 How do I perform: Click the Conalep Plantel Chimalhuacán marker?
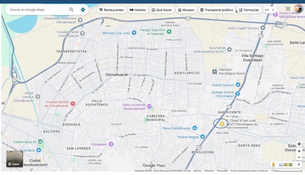coord(82,34)
